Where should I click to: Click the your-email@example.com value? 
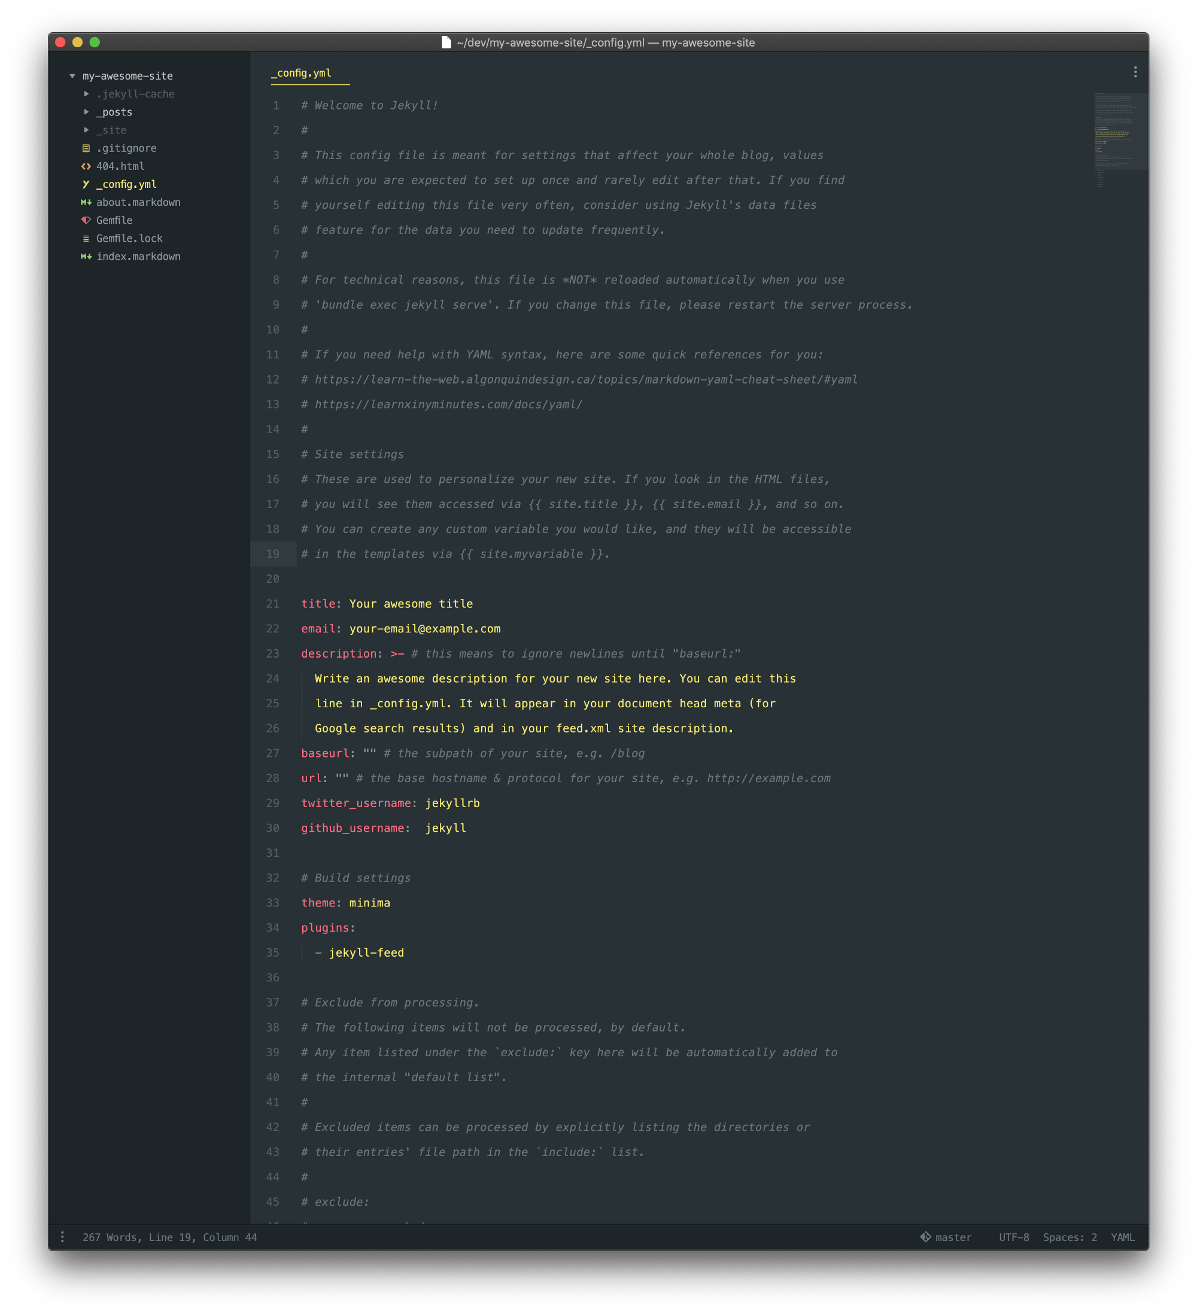(425, 628)
